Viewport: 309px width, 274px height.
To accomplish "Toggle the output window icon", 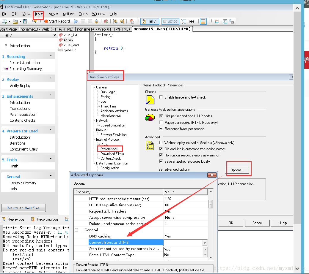I will 203,21.
